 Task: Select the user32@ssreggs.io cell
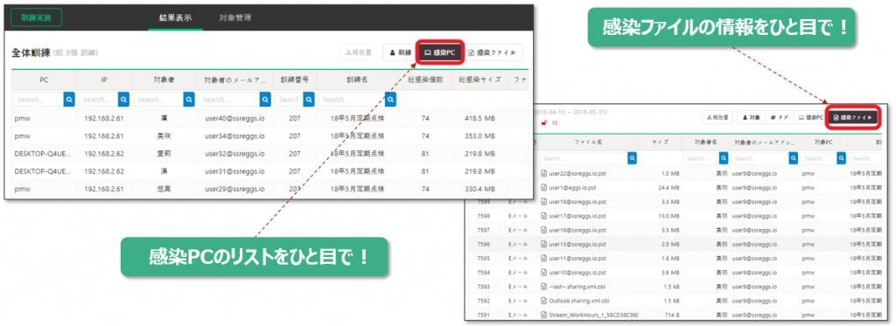pos(234,154)
